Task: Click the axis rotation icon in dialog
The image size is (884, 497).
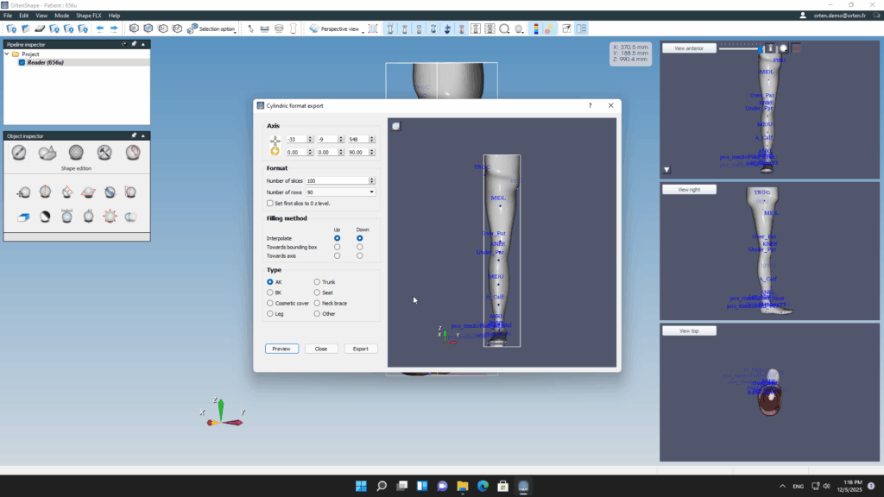Action: pyautogui.click(x=275, y=152)
